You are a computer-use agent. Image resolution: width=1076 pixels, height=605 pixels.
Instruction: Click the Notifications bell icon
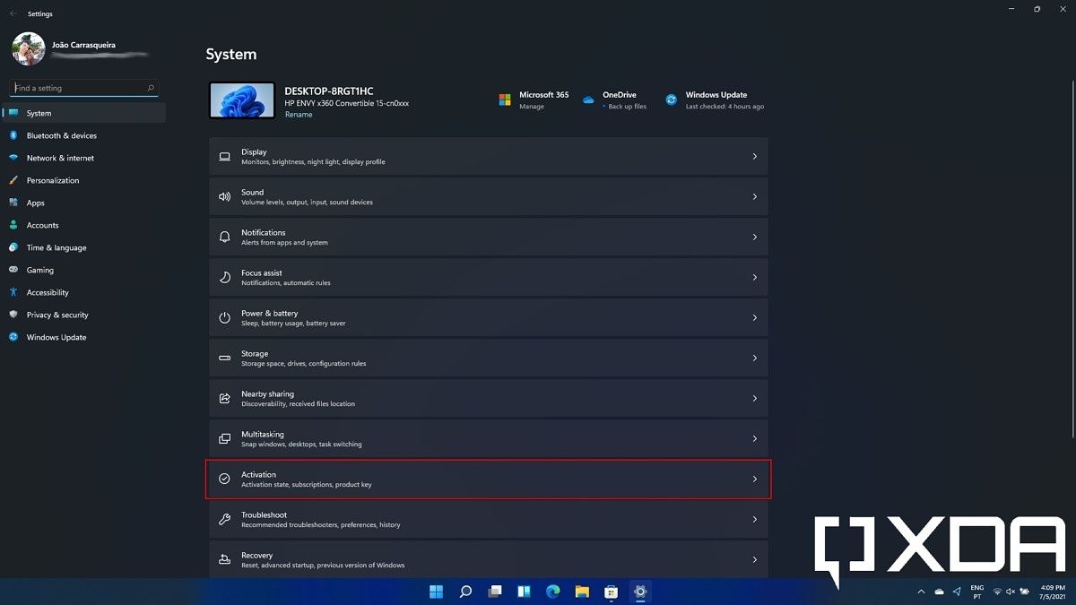click(x=224, y=238)
